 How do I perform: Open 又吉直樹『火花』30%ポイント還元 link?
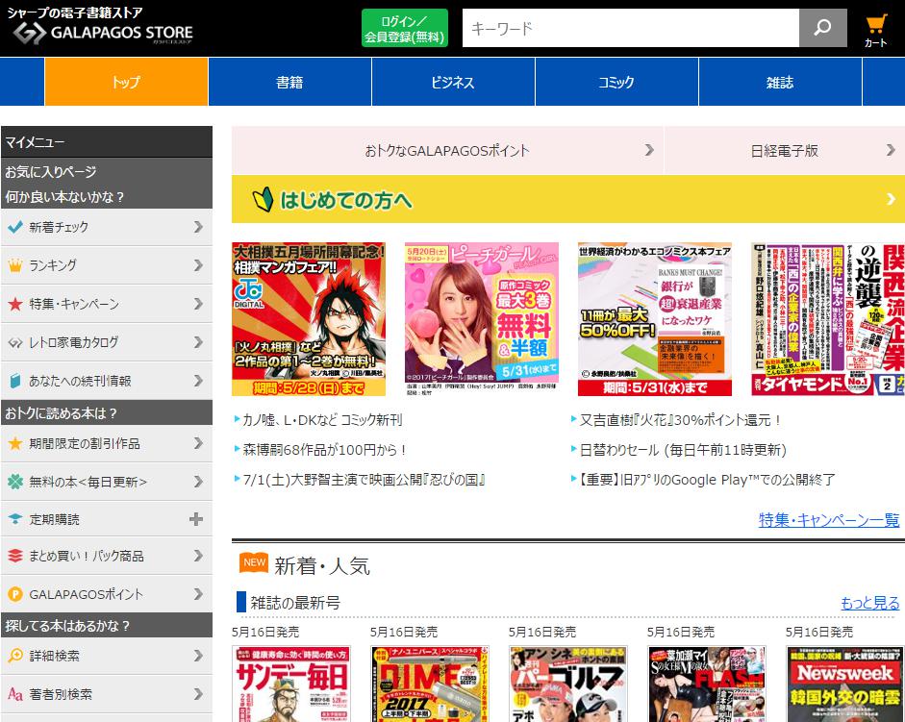coord(681,420)
